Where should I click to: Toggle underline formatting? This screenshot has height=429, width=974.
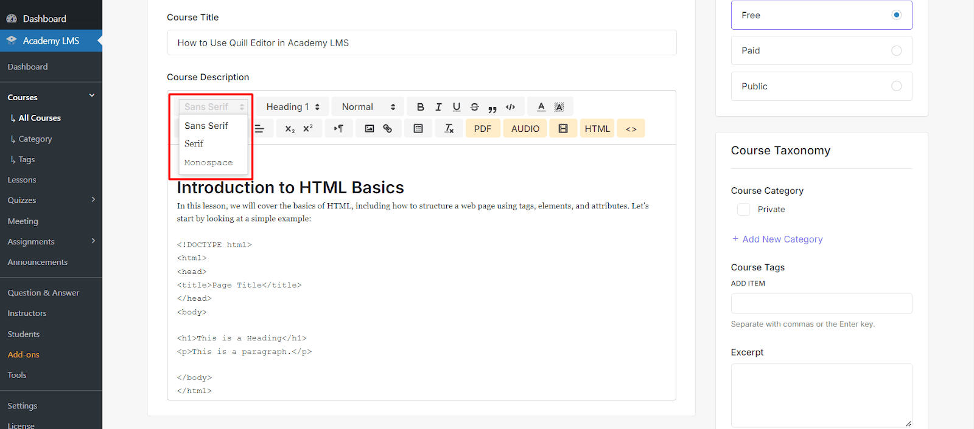point(457,107)
